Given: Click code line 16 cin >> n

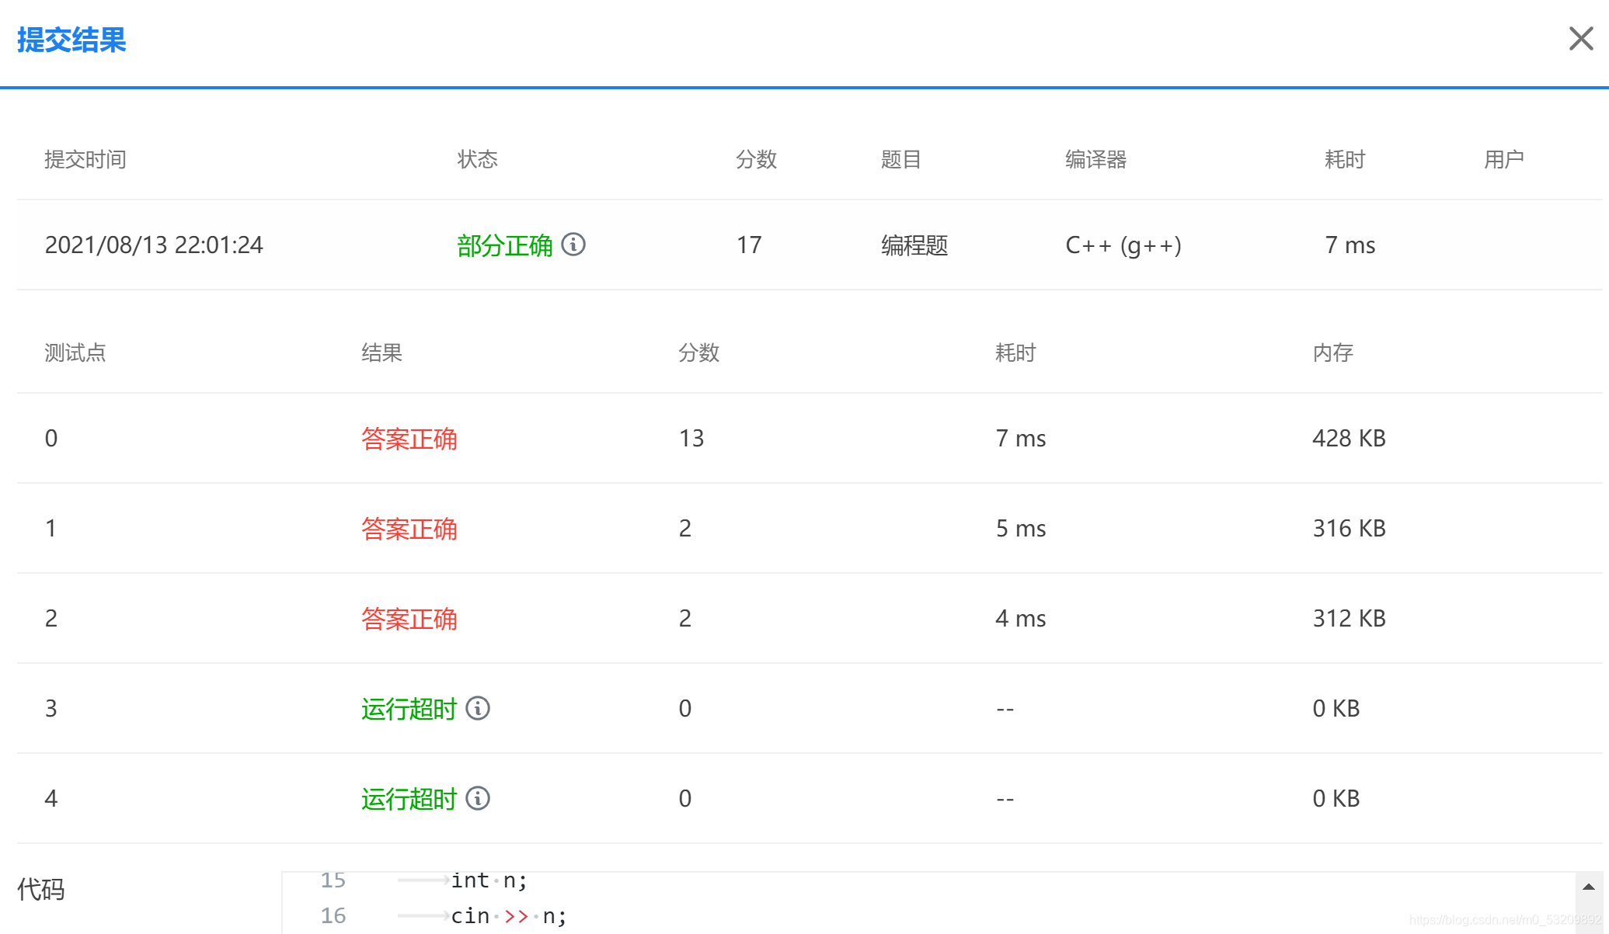Looking at the screenshot, I should click(x=509, y=916).
